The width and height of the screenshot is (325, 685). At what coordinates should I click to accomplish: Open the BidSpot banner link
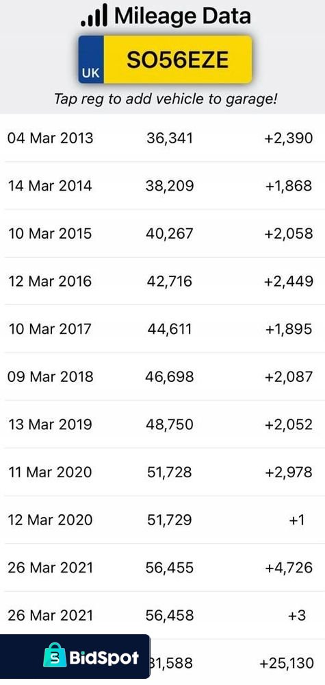(75, 656)
